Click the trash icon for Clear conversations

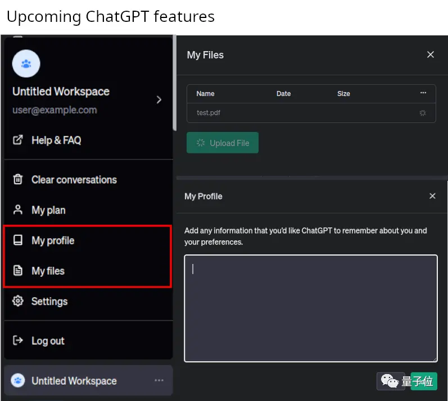[x=18, y=180]
